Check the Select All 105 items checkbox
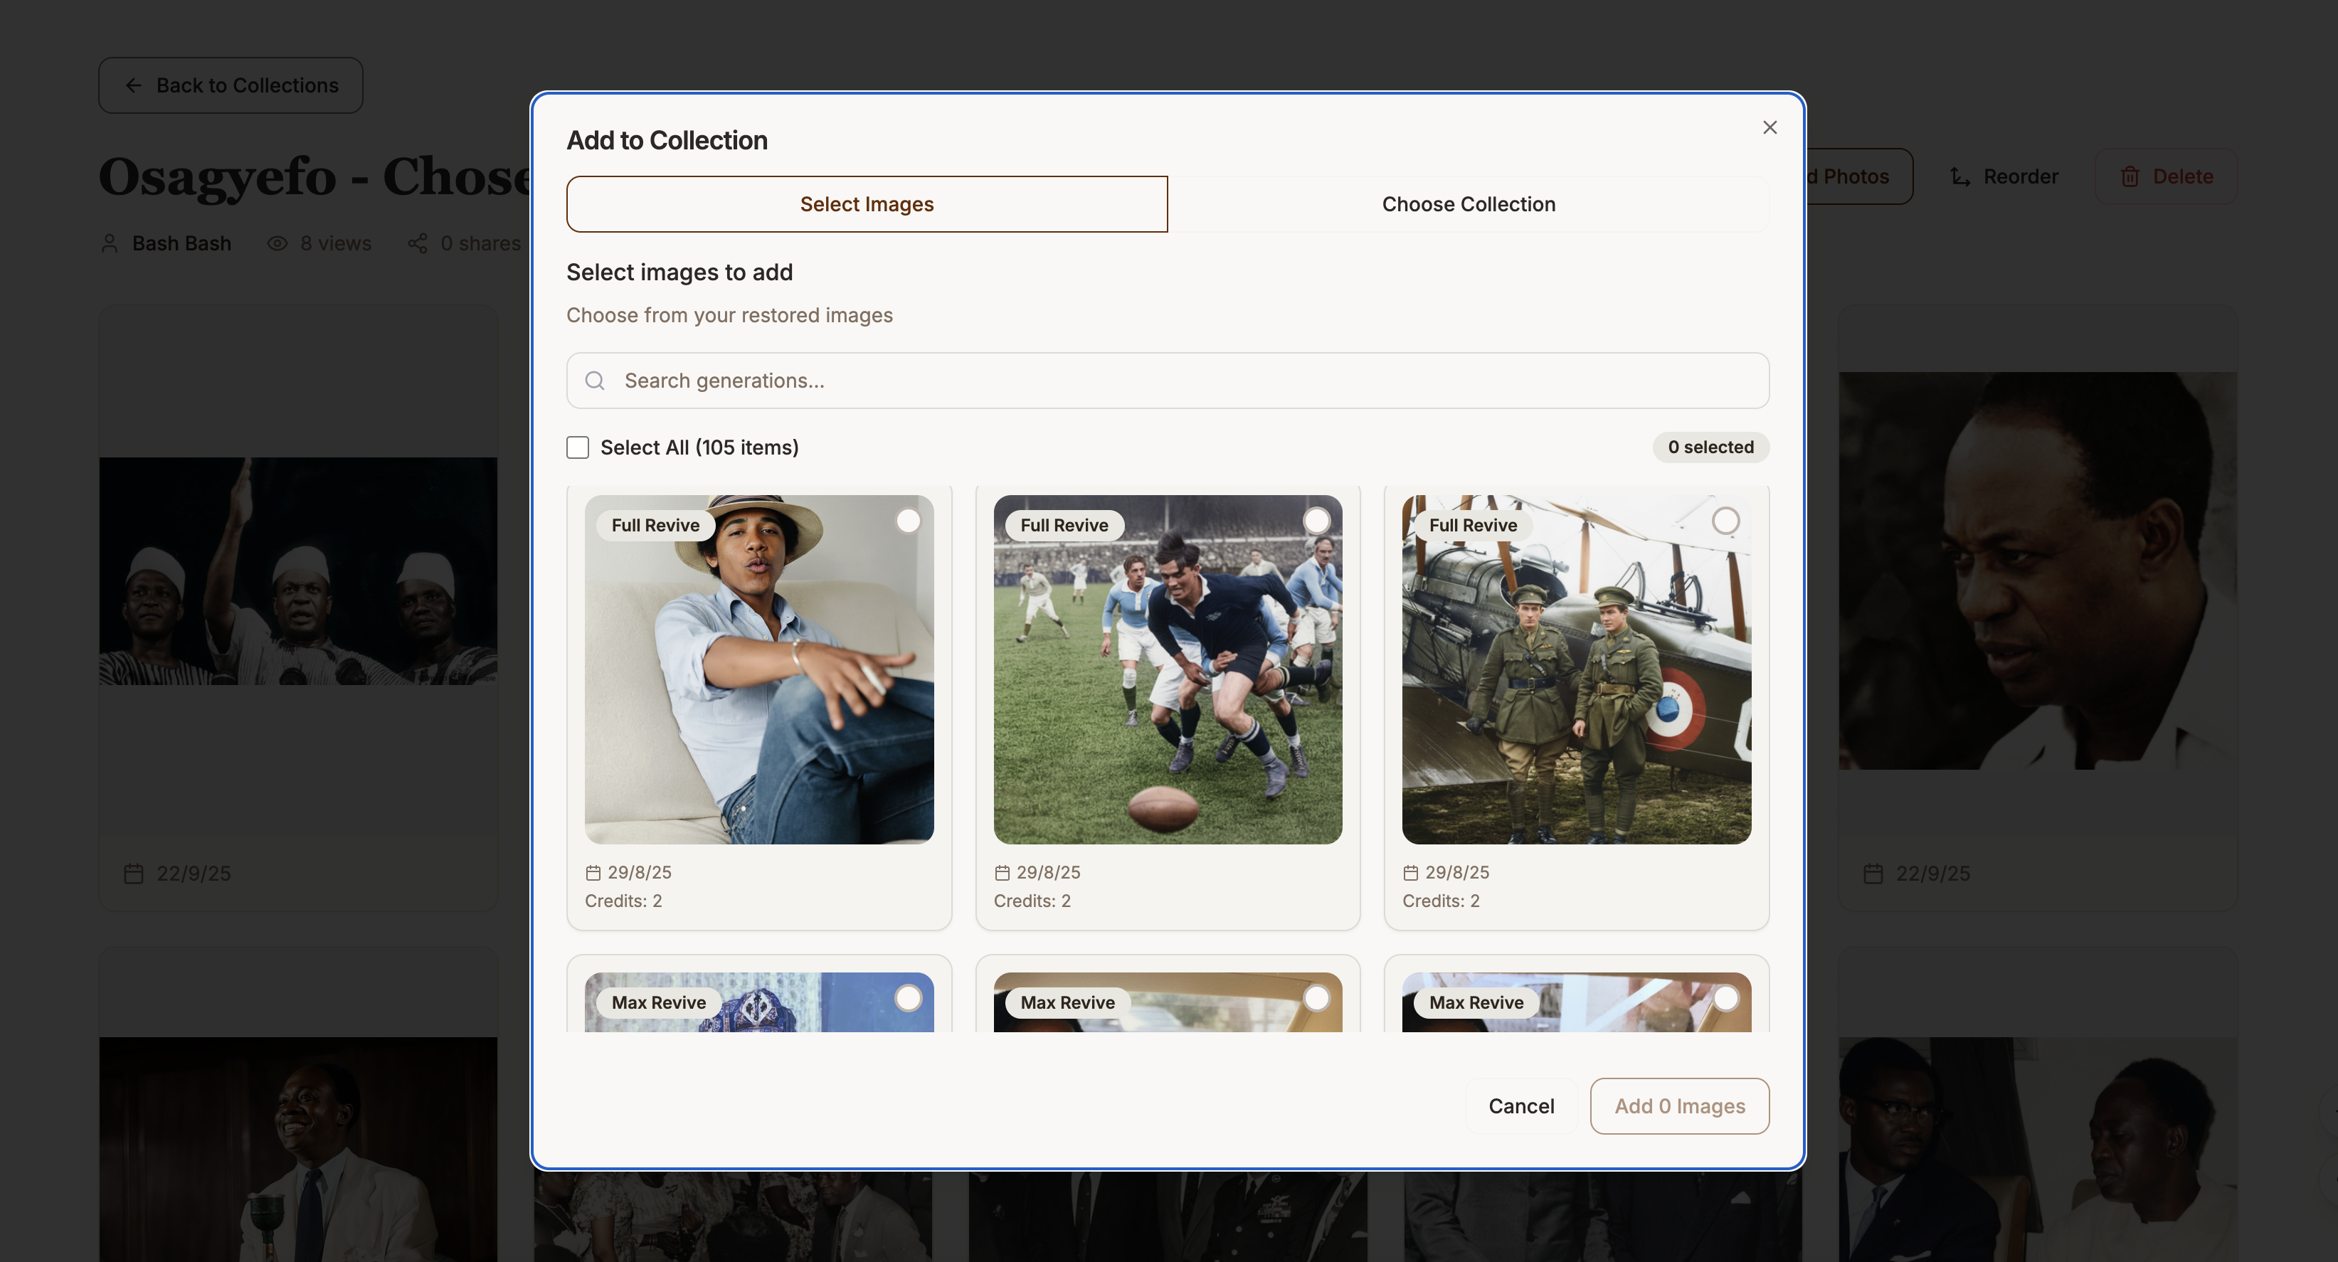 [578, 447]
